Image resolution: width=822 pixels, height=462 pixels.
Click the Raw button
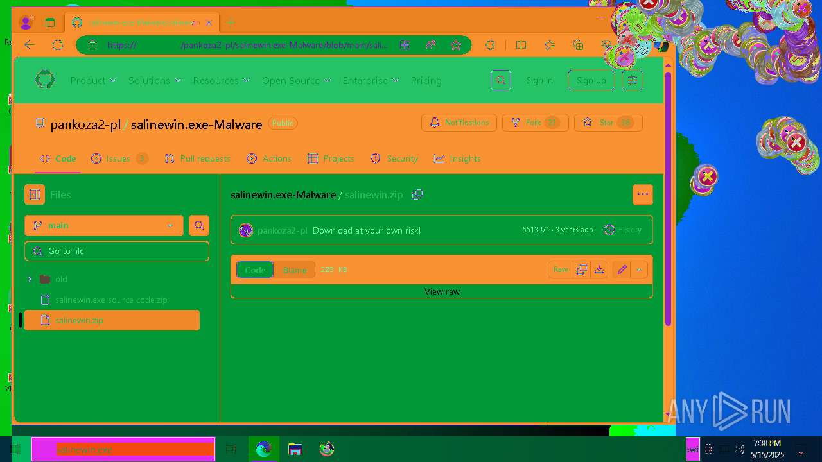(x=561, y=269)
